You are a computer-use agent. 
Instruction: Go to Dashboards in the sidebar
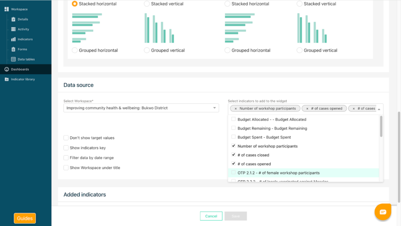(x=20, y=69)
